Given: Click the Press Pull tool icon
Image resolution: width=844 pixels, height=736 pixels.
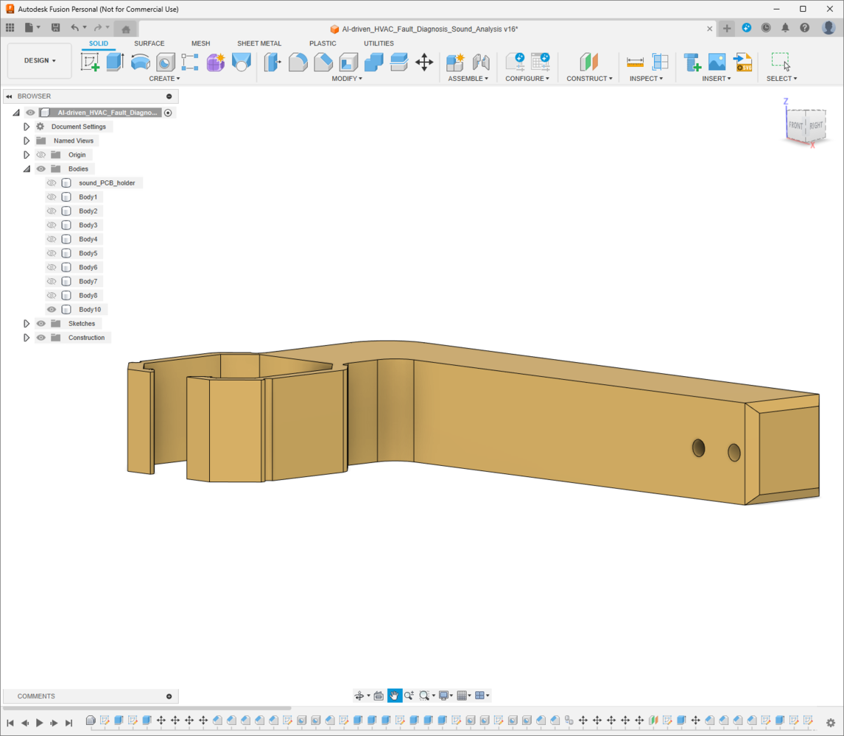Looking at the screenshot, I should 272,62.
